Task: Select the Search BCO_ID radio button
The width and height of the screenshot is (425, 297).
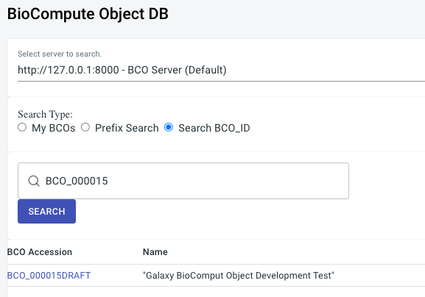Action: click(x=169, y=127)
